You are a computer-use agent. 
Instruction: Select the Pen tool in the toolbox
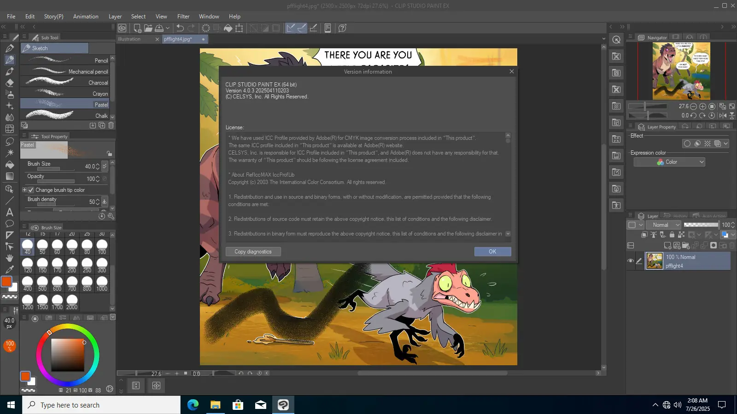tap(9, 48)
